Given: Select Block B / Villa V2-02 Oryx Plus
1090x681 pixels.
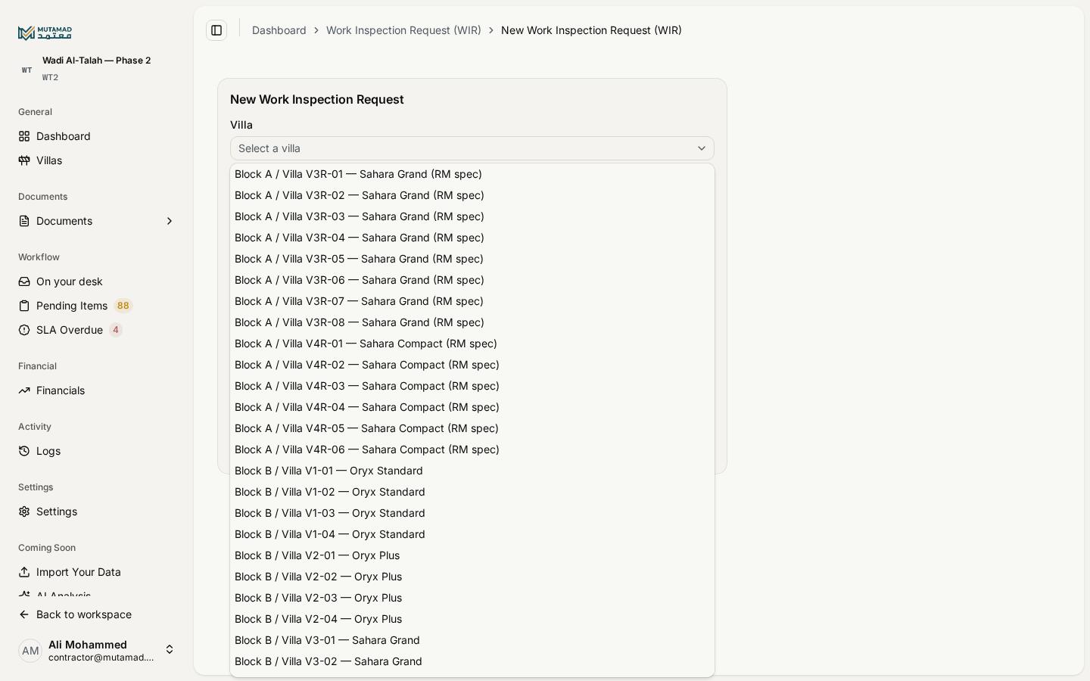Looking at the screenshot, I should point(472,577).
